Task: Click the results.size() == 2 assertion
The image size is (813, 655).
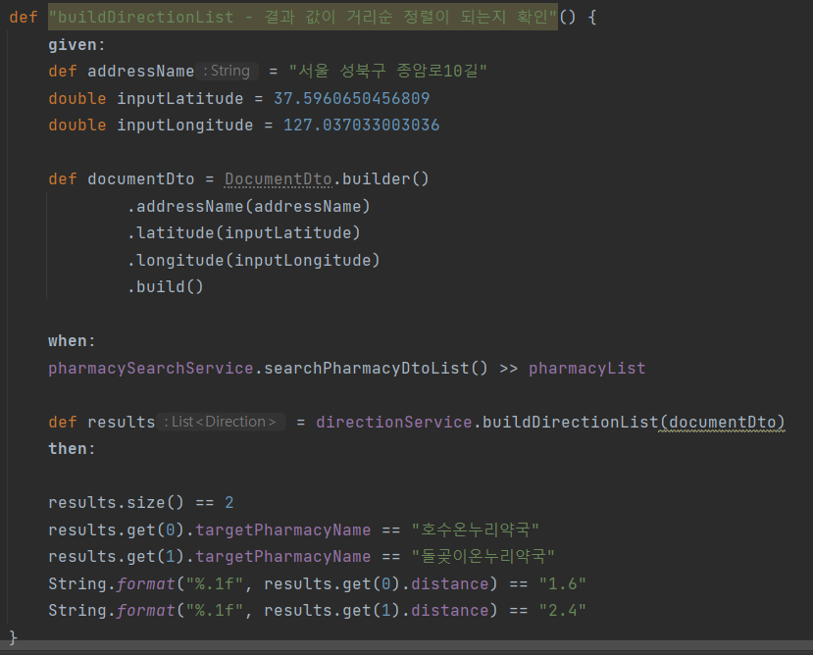Action: pos(141,503)
